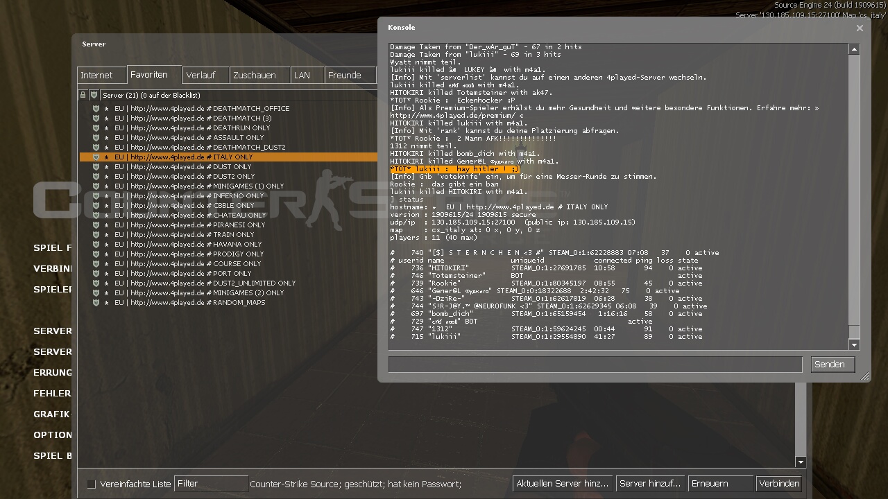The width and height of the screenshot is (888, 499).
Task: Click the GRAFIK main menu entry
Action: tap(53, 414)
